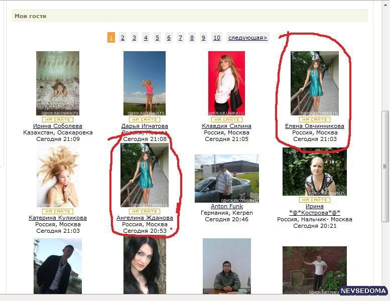Screen dimensions: 390x301
Task: View Anton Funk's photo with the car
Action: [226, 178]
